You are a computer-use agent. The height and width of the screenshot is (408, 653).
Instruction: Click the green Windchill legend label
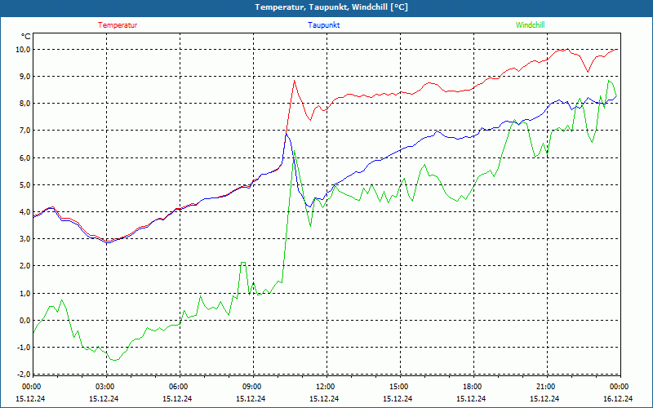click(530, 25)
